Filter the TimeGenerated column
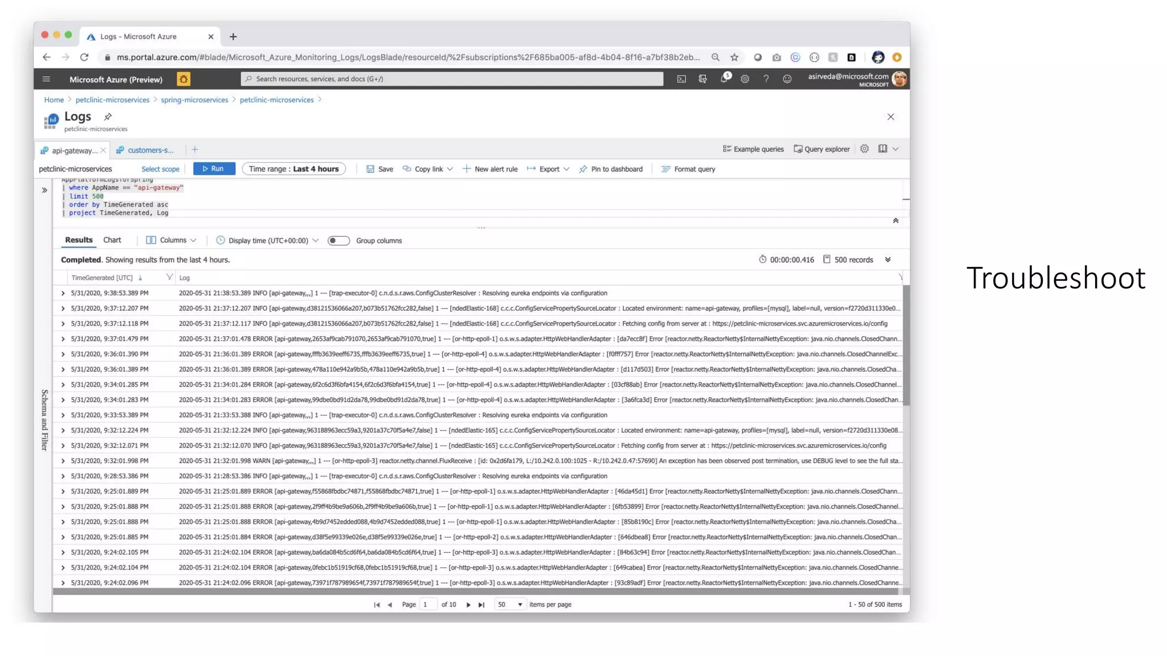 tap(169, 277)
